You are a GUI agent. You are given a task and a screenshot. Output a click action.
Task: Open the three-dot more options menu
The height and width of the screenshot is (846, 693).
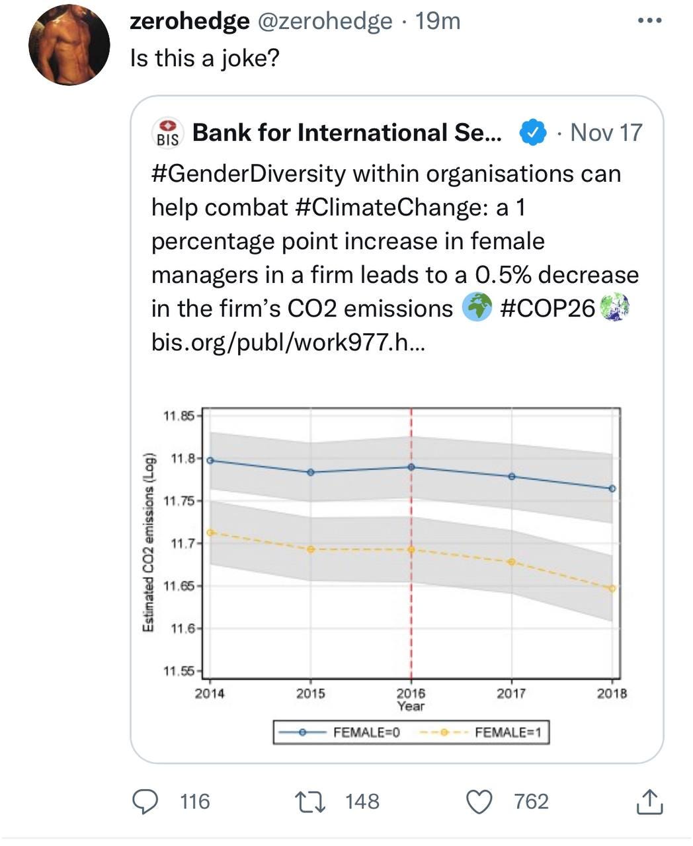point(649,21)
